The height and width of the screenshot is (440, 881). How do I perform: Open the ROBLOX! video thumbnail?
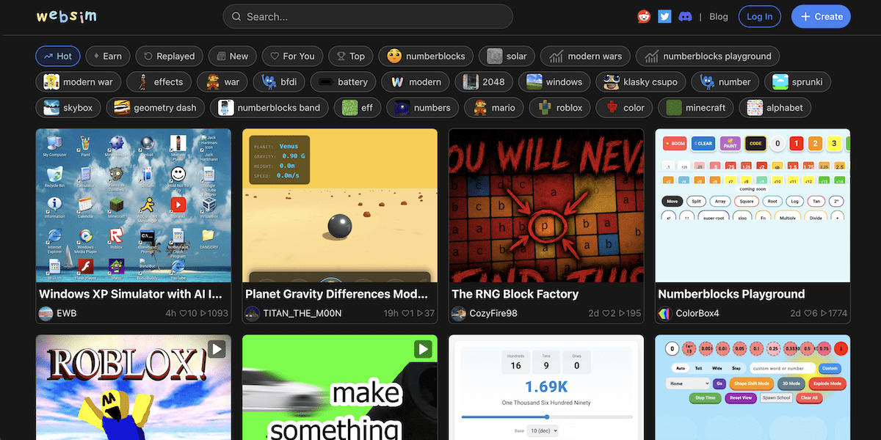(134, 387)
